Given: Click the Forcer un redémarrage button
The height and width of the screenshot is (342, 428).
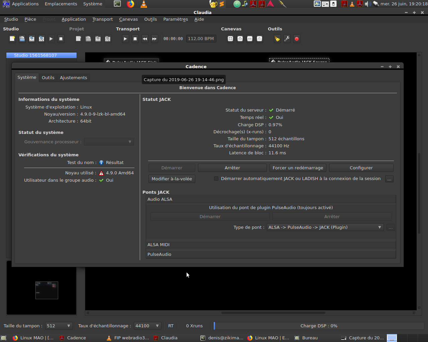Looking at the screenshot, I should pos(298,168).
